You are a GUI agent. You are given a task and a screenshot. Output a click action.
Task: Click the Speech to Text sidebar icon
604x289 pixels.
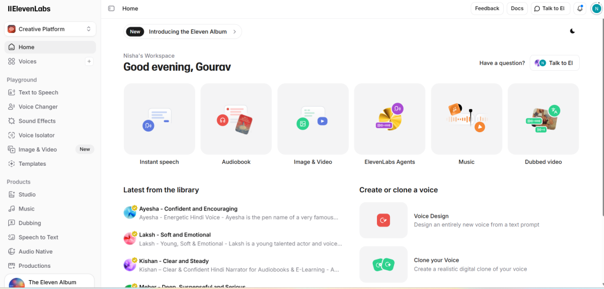click(x=12, y=237)
